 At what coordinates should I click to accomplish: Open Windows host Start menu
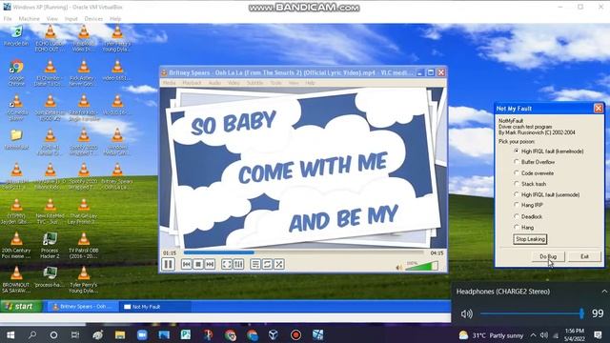10,334
